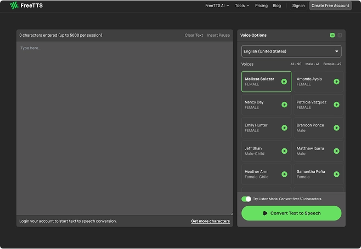The width and height of the screenshot is (361, 249).
Task: Pick the Jeff Shah Male-Child voice
Action: pyautogui.click(x=267, y=151)
